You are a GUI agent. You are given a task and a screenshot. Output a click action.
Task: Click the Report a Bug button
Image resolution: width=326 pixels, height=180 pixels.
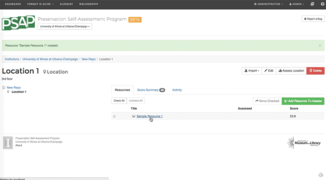pos(313,19)
